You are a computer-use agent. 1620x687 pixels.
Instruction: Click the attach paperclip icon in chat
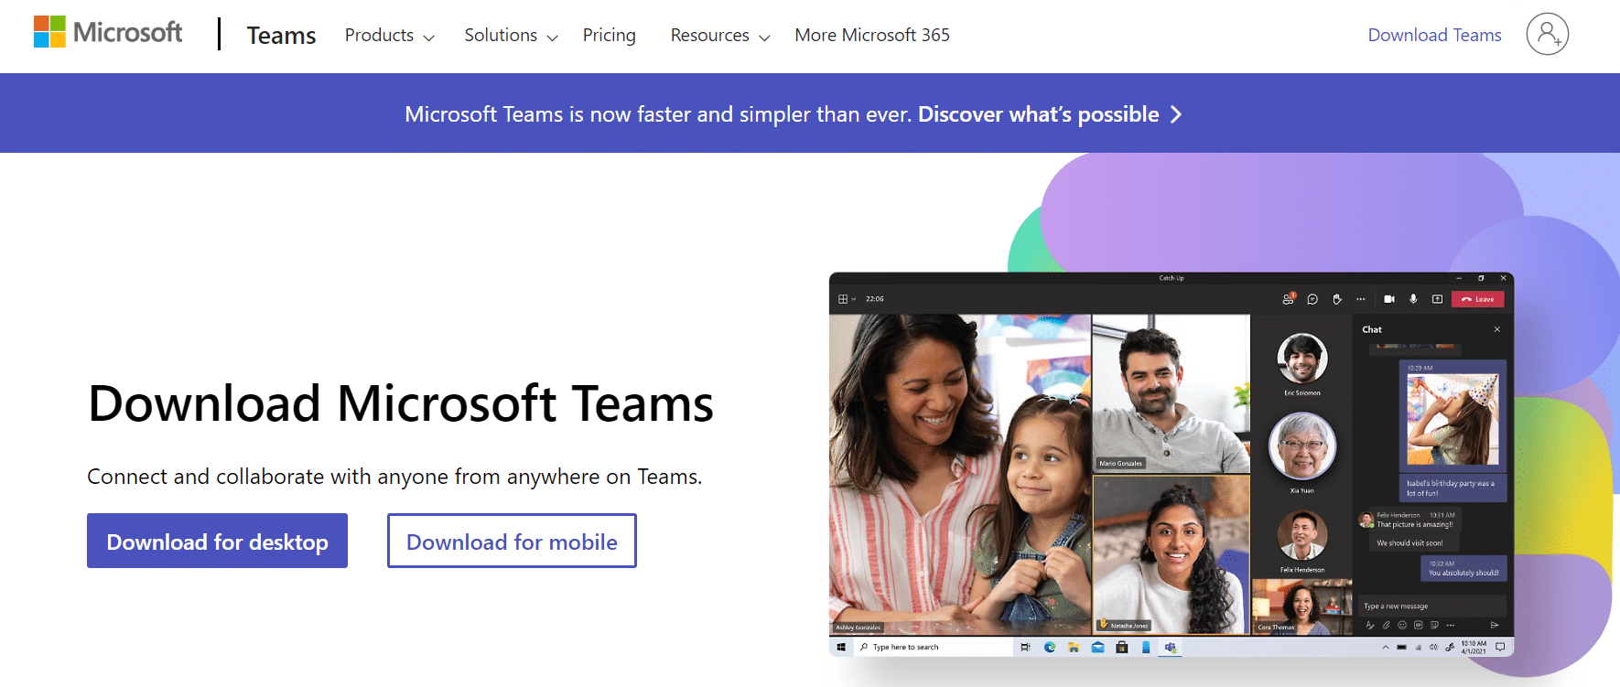coord(1387,625)
